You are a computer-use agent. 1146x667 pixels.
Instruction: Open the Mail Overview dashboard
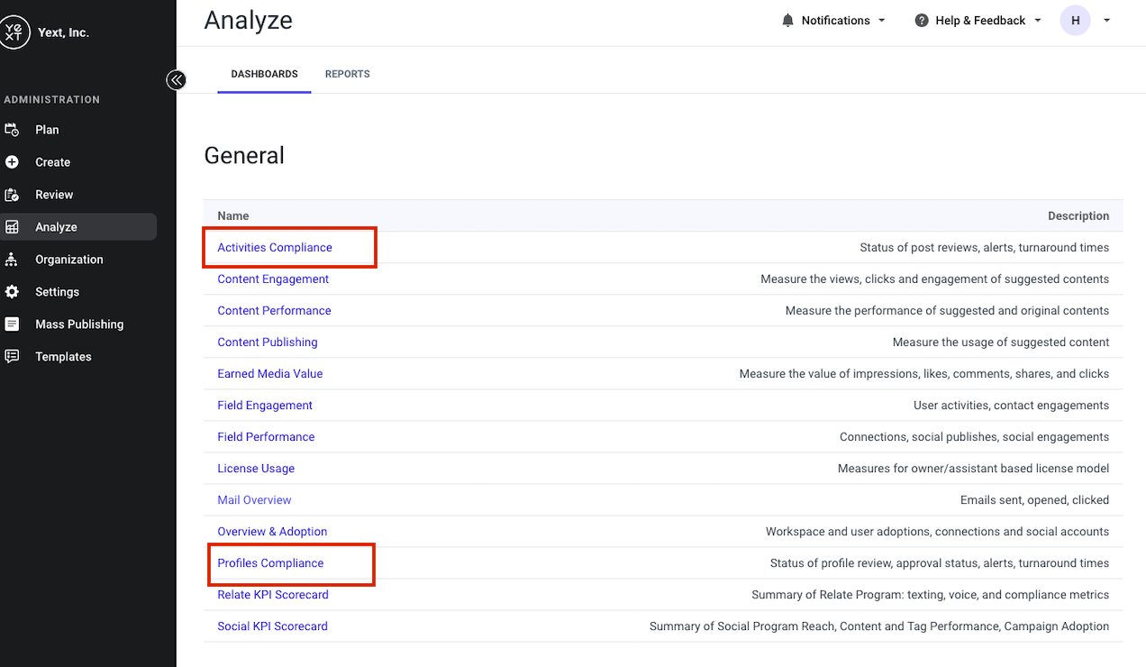pos(254,499)
